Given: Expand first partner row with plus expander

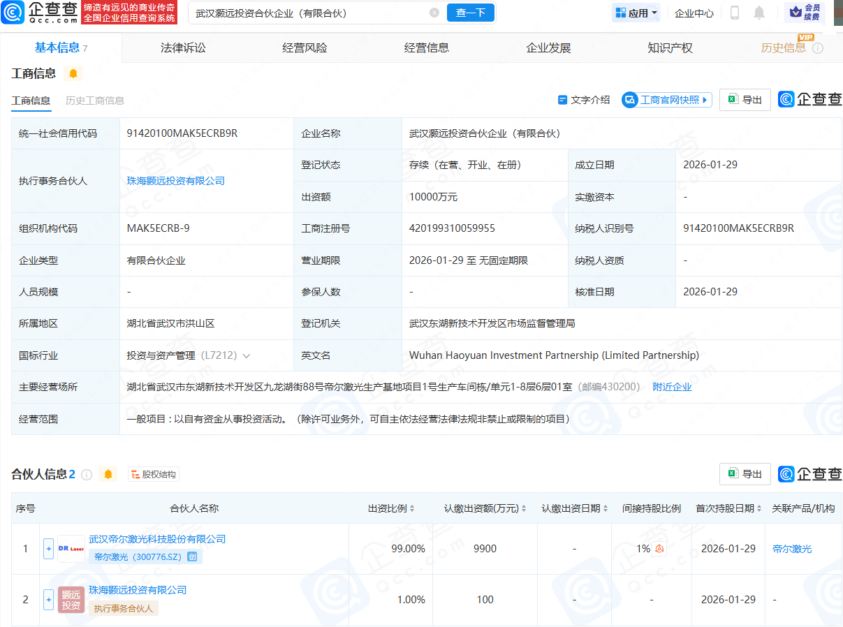Looking at the screenshot, I should [x=47, y=548].
